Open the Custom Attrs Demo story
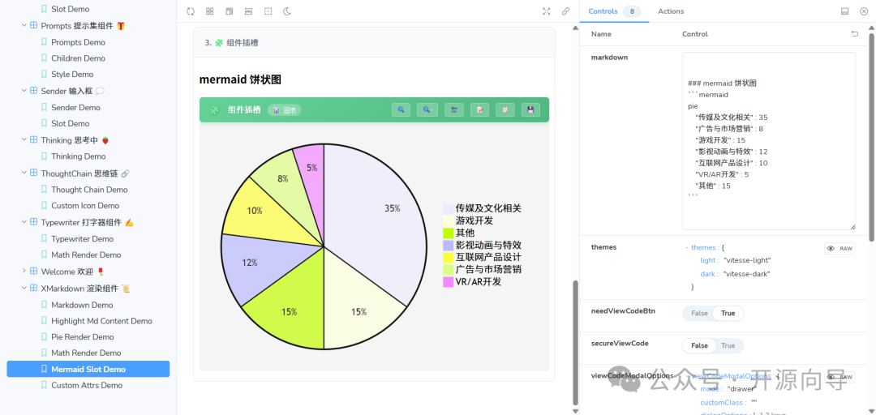 click(87, 385)
